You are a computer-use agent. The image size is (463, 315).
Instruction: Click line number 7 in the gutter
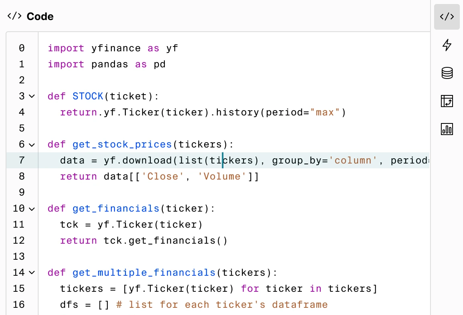[22, 160]
